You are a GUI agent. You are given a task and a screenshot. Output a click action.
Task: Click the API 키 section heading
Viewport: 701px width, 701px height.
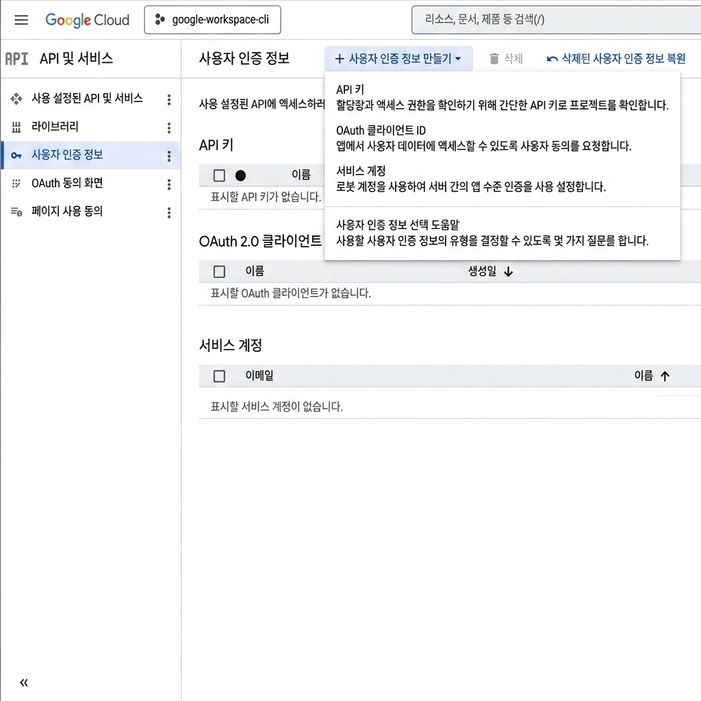(x=216, y=145)
